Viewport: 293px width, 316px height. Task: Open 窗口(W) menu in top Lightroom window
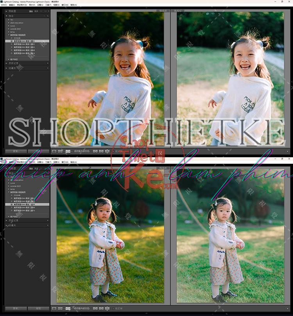(65, 5)
